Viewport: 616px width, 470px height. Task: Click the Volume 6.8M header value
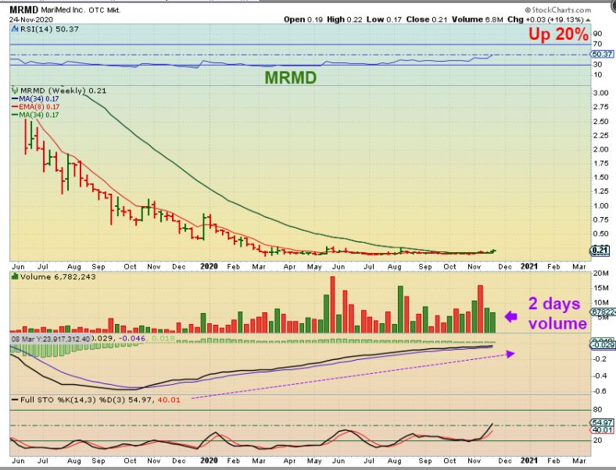pyautogui.click(x=478, y=20)
